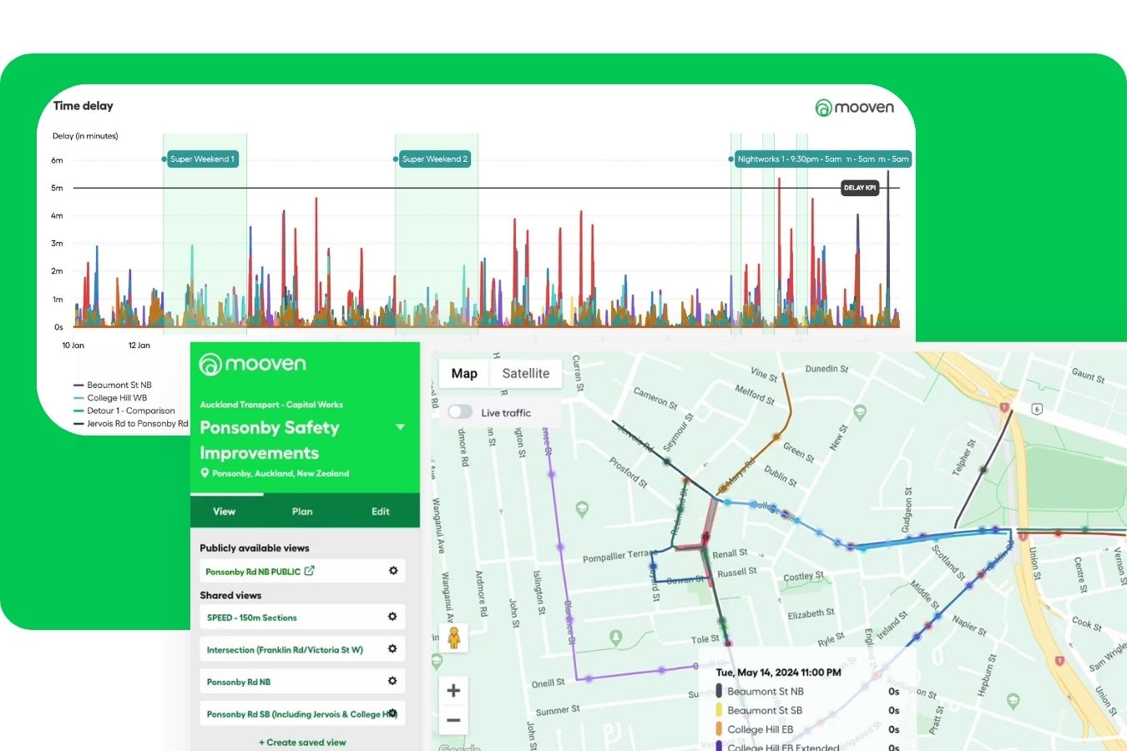
Task: Select the Map view type
Action: pyautogui.click(x=464, y=374)
